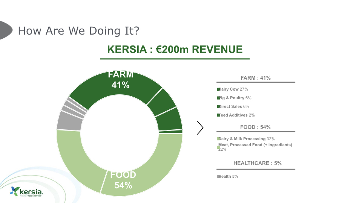Select the Meat, Processed Food legend entry
This screenshot has width=362, height=203.
(255, 147)
